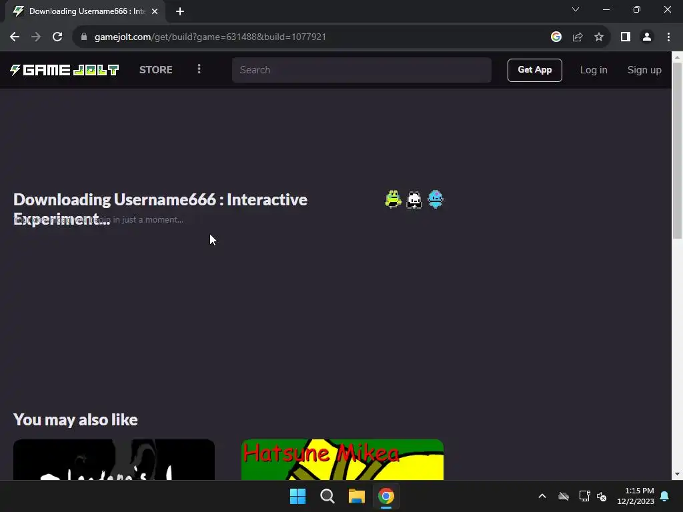
Task: Click the green frog pixel character
Action: 393,199
